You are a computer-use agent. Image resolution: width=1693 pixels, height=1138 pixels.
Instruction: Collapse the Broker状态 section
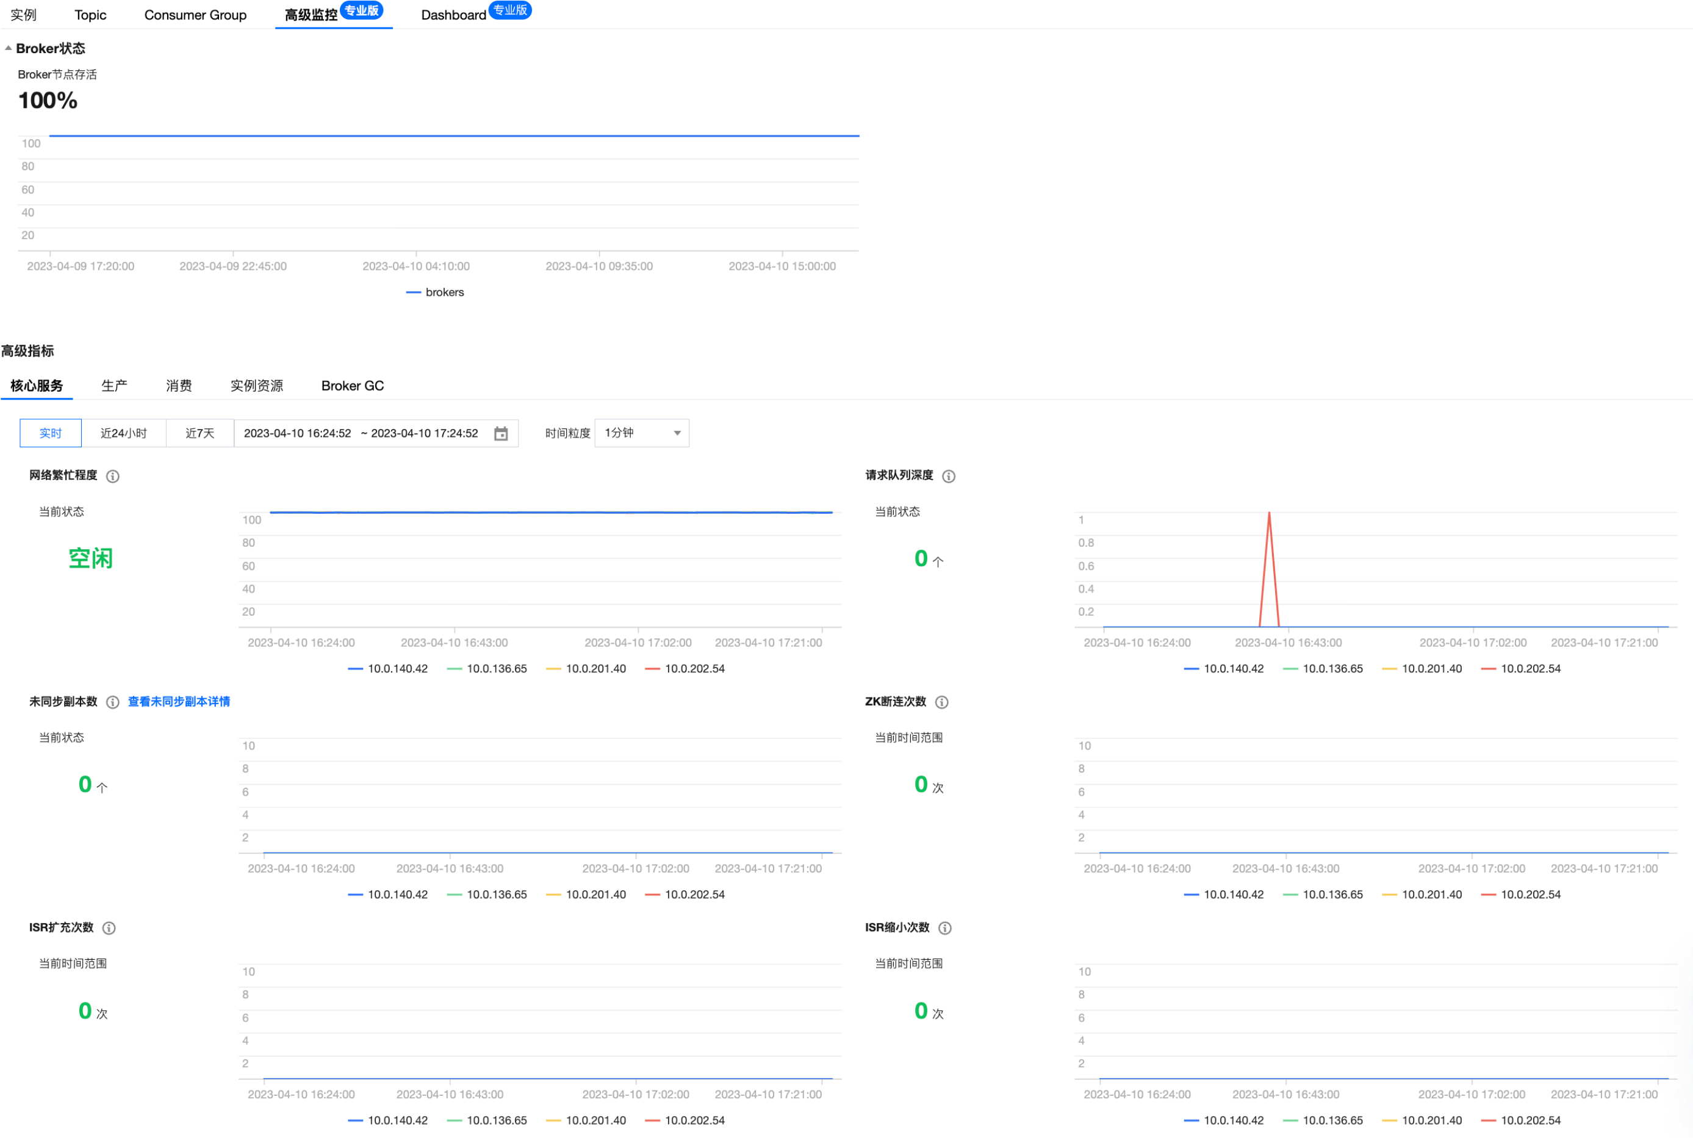pos(8,48)
